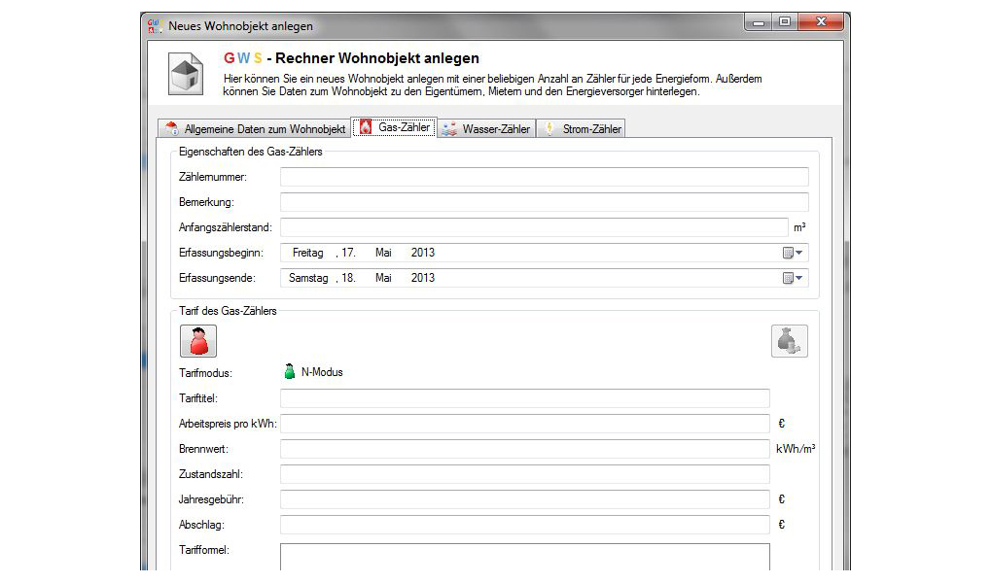992x583 pixels.
Task: Click the Brennwert input field
Action: tap(524, 449)
